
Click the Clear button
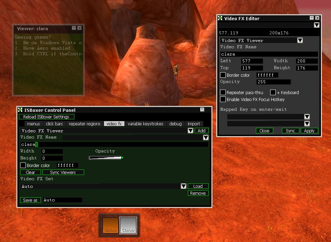[30, 172]
